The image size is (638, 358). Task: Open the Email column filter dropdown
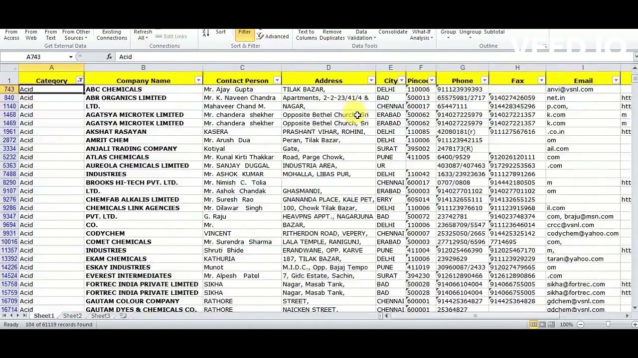[x=616, y=81]
